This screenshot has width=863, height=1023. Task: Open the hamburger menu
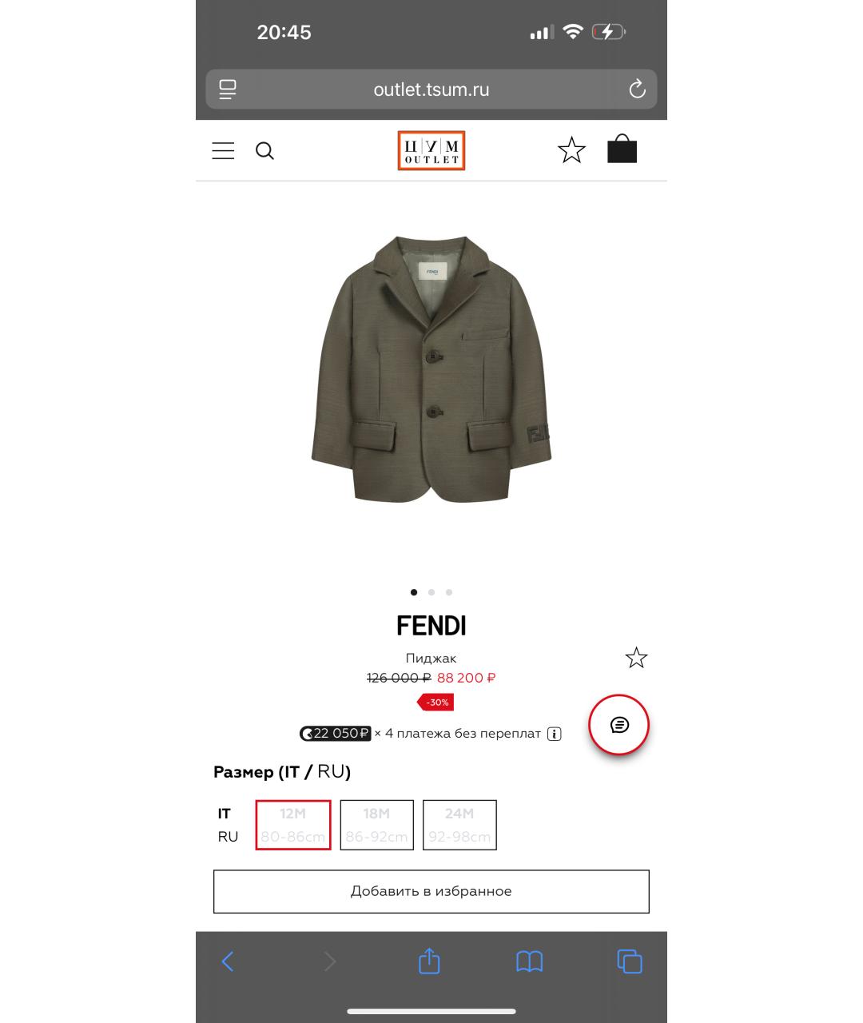pos(223,150)
